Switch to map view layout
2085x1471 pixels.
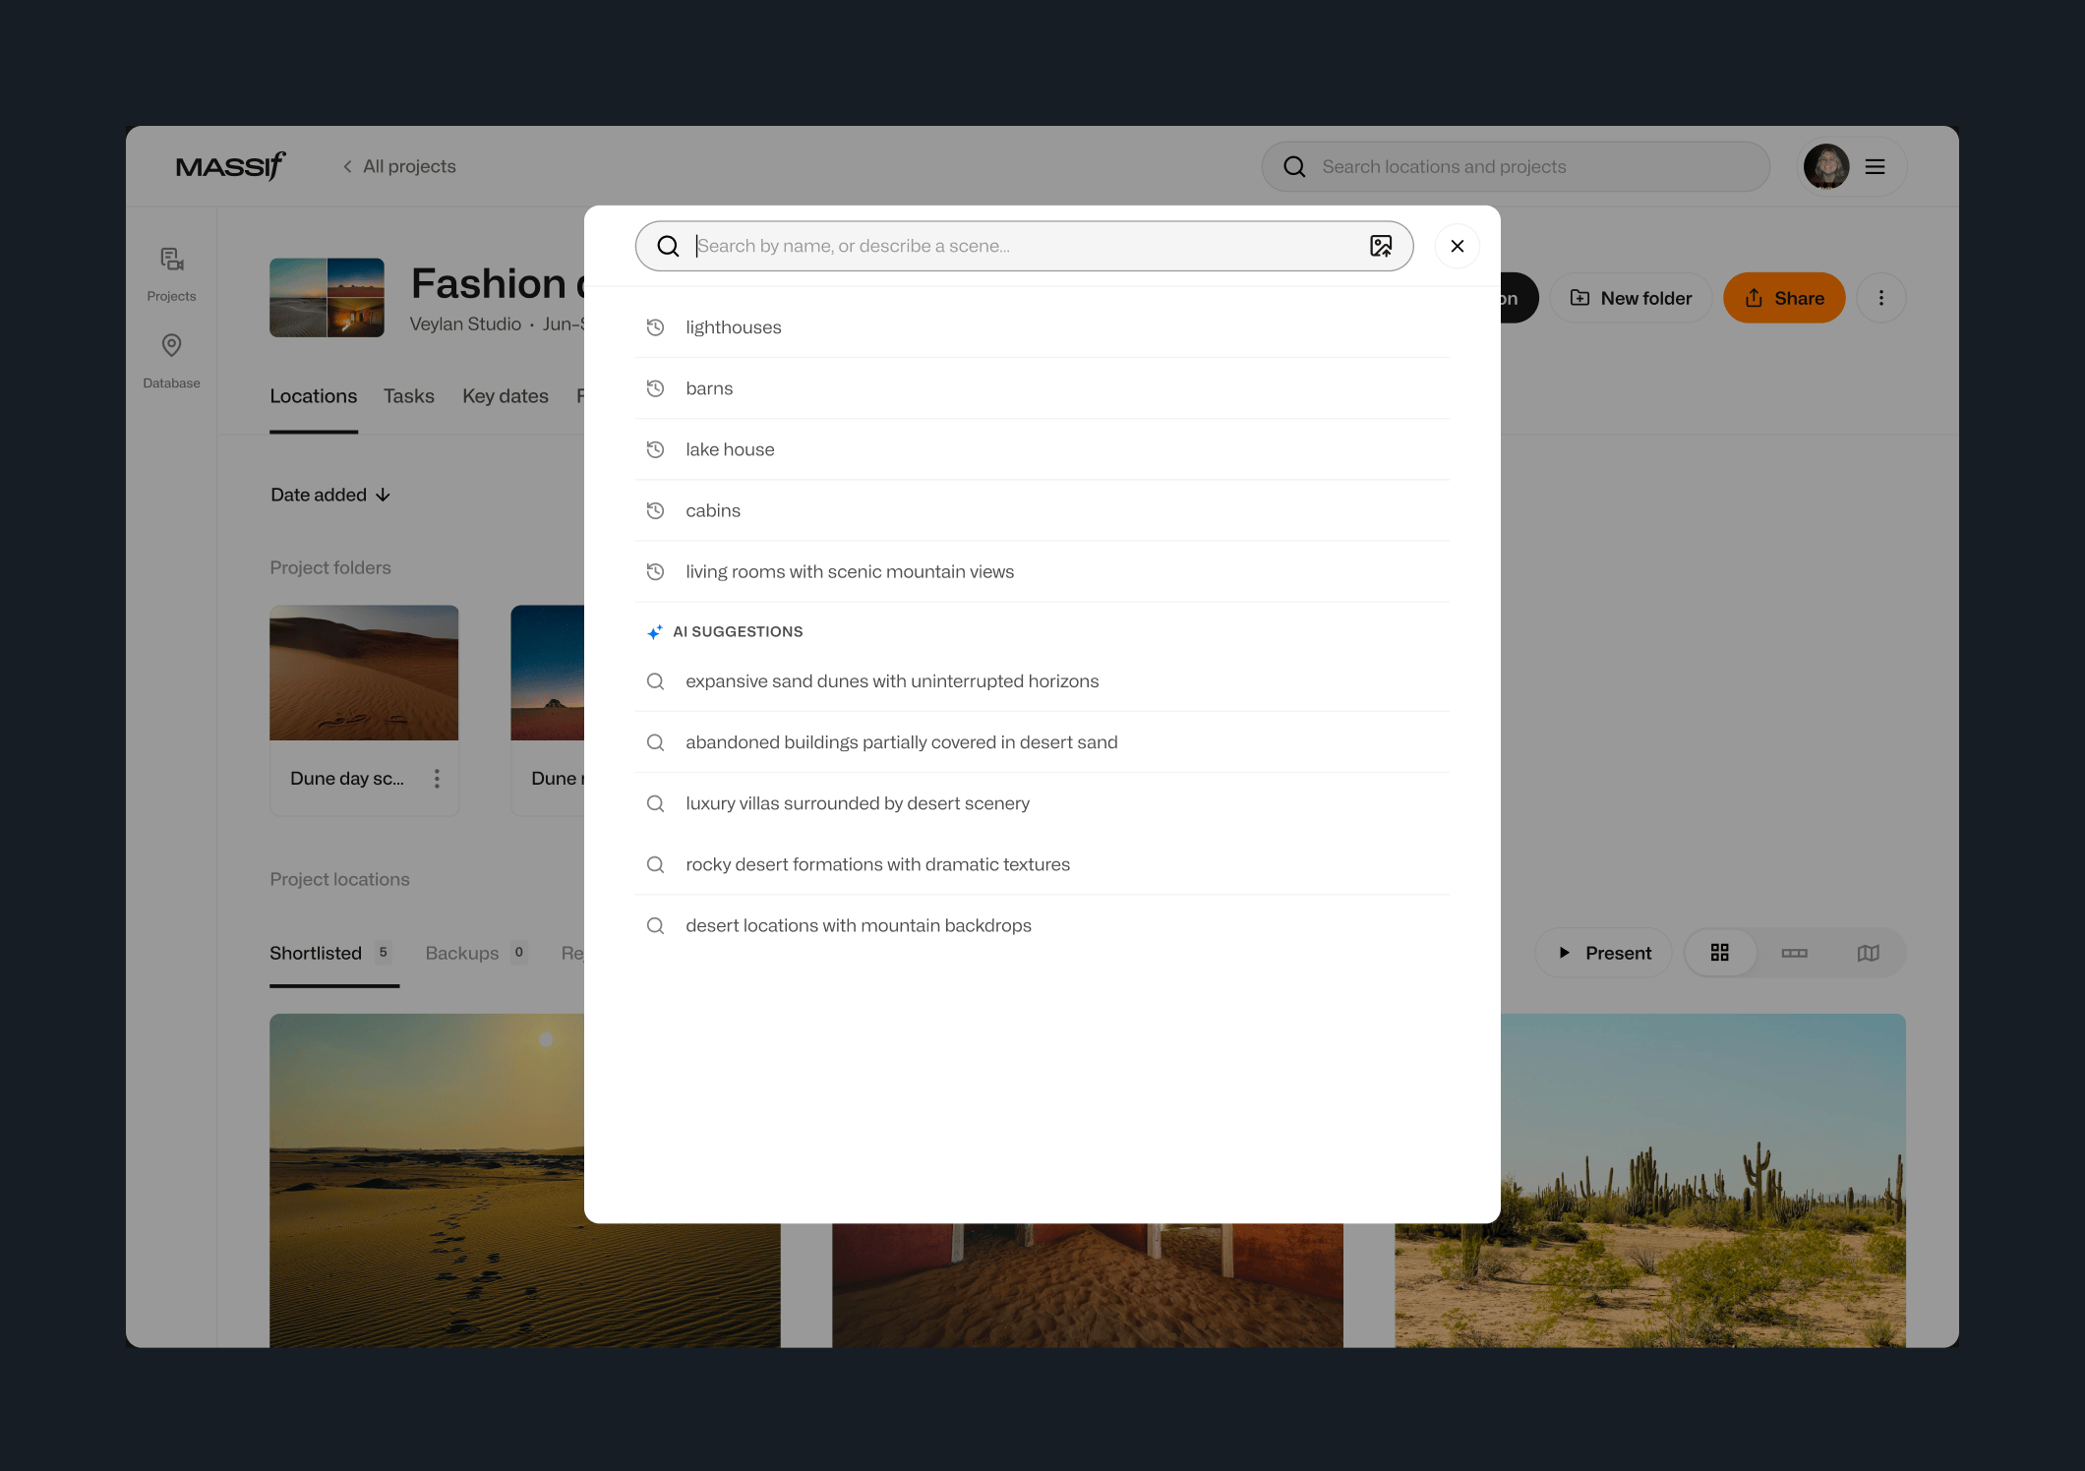tap(1868, 953)
